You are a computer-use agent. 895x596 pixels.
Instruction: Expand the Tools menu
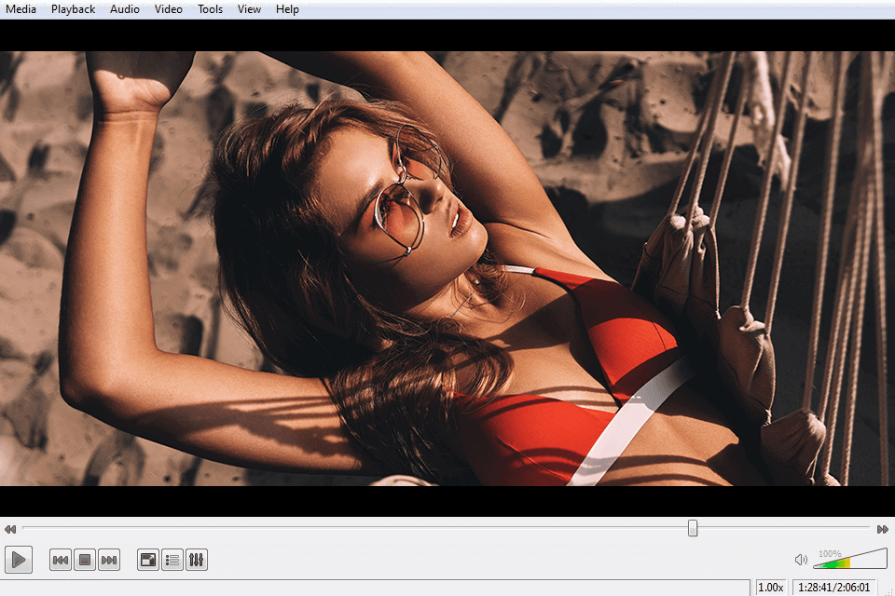tap(210, 9)
